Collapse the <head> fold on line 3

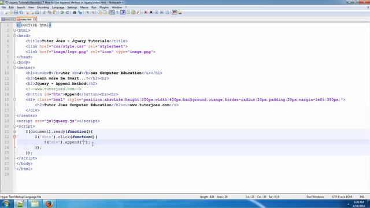click(14, 36)
